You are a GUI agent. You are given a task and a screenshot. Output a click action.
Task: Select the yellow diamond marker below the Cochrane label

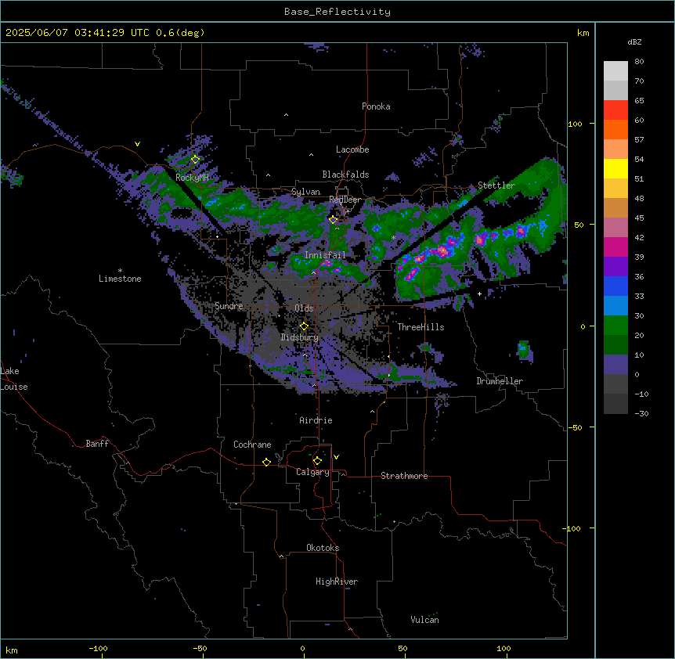[266, 462]
